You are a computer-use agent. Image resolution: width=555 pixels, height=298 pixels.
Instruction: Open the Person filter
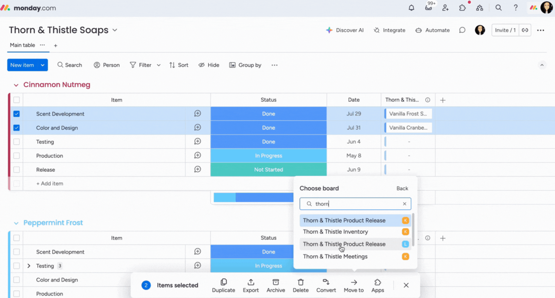click(106, 65)
